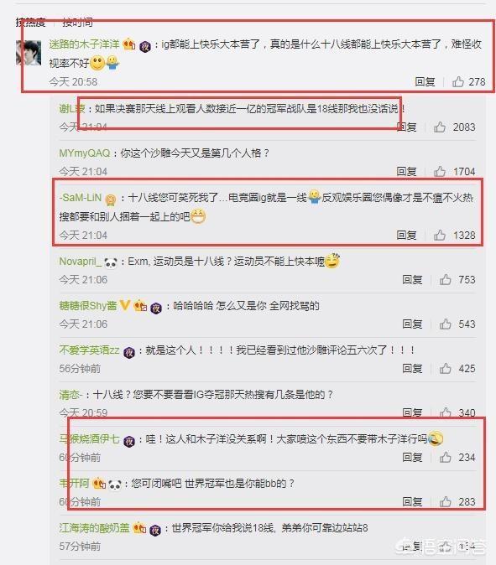Screen dimensions: 496x565
Task: Like the top comment with 278 likes
Action: pyautogui.click(x=458, y=82)
